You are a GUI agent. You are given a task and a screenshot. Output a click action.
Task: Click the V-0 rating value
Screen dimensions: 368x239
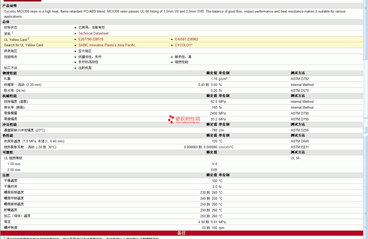215,164
